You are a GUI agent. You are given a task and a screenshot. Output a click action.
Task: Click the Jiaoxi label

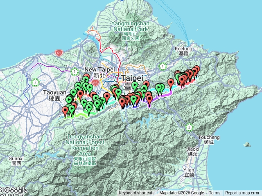(193, 151)
